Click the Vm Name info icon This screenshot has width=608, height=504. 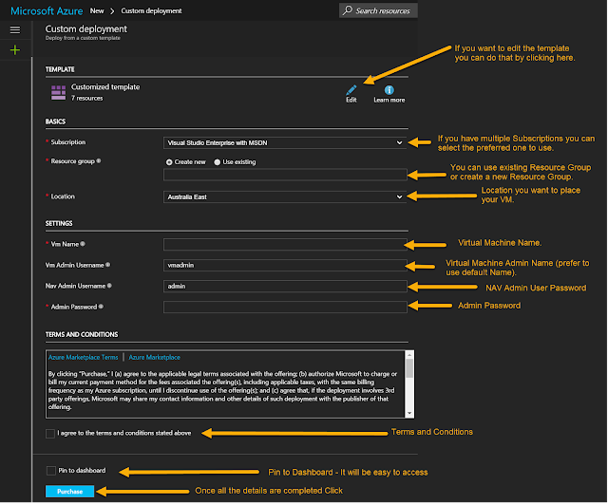click(84, 244)
